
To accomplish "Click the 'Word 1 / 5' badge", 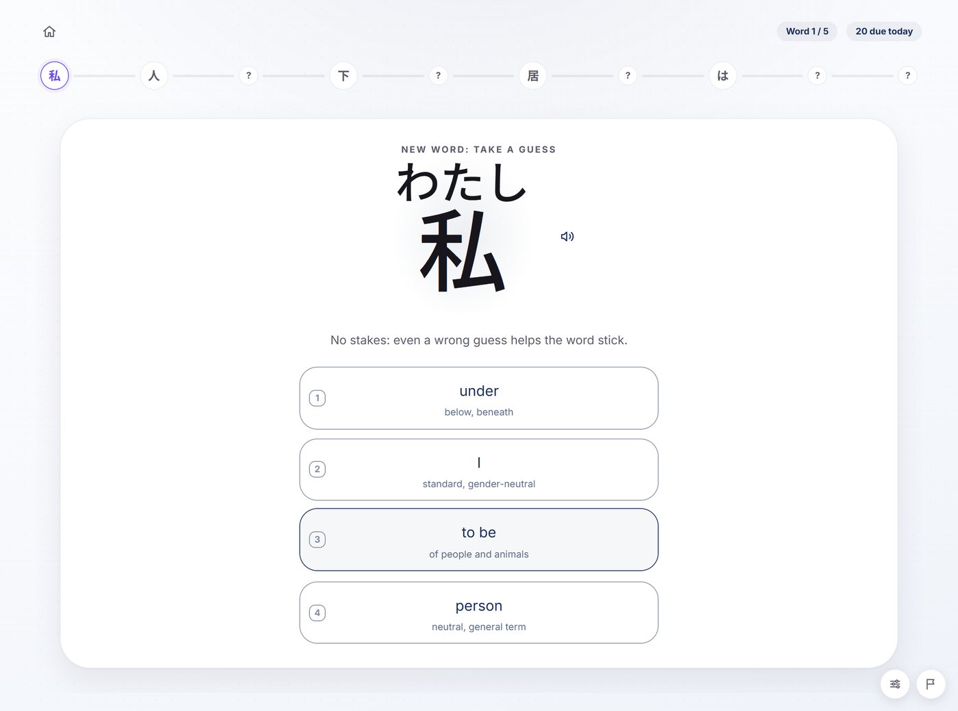I will [807, 31].
